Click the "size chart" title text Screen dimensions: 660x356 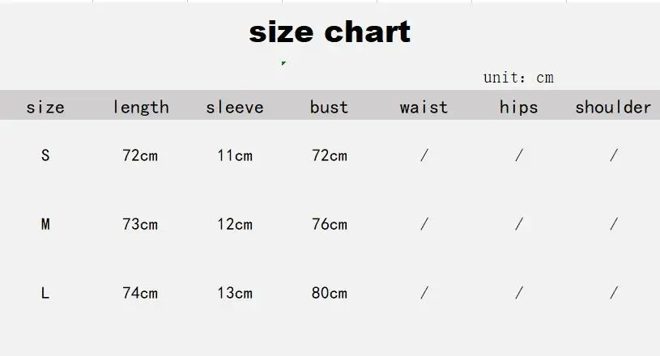[x=330, y=32]
